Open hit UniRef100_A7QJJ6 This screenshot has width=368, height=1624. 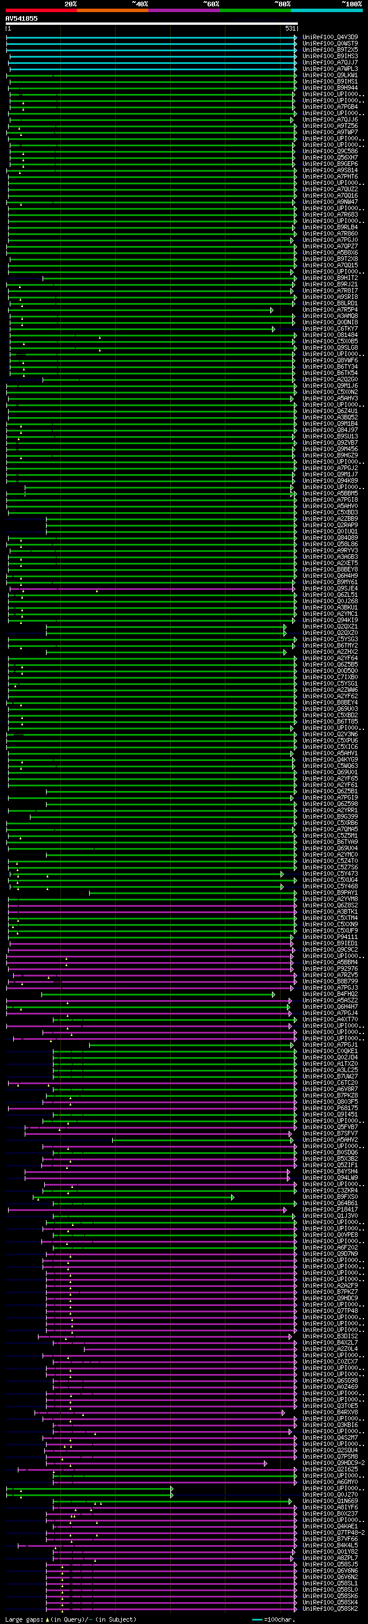pos(329,119)
